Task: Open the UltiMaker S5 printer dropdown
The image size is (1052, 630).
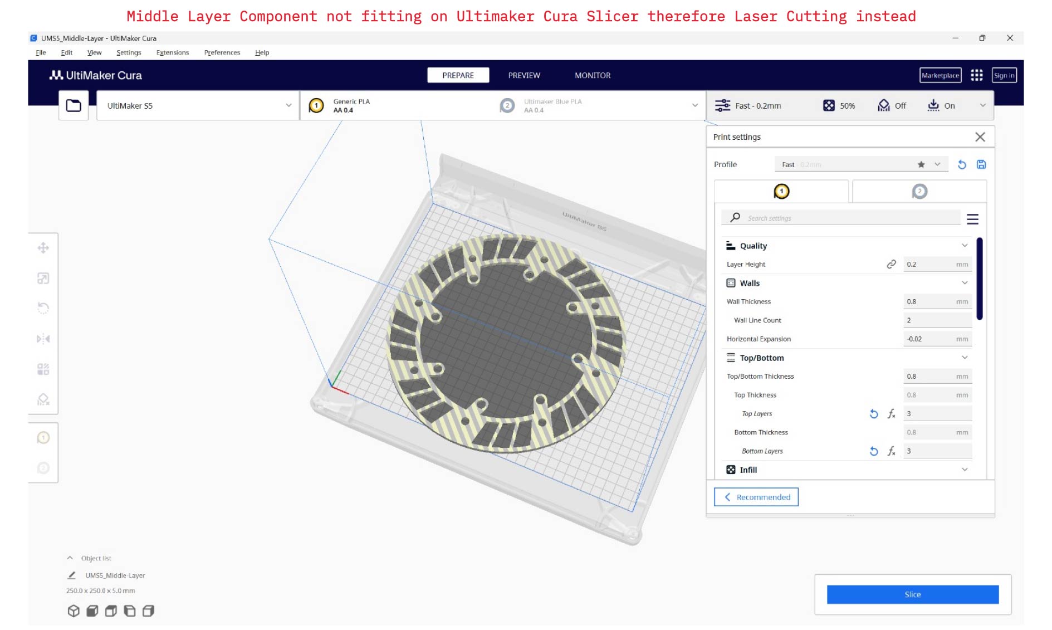Action: tap(197, 105)
